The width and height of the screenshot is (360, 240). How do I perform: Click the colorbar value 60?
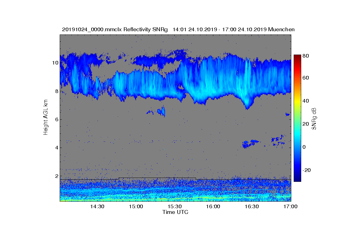[x=306, y=78]
